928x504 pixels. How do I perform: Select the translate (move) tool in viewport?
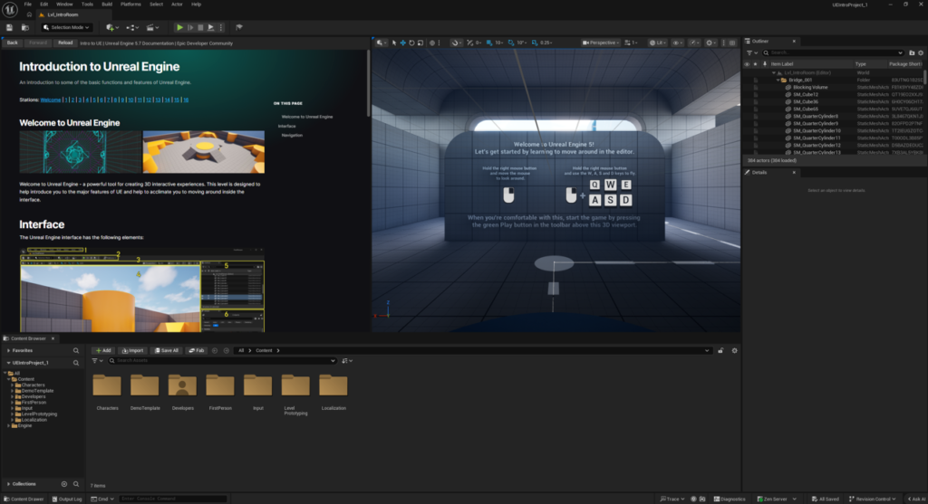tap(403, 43)
